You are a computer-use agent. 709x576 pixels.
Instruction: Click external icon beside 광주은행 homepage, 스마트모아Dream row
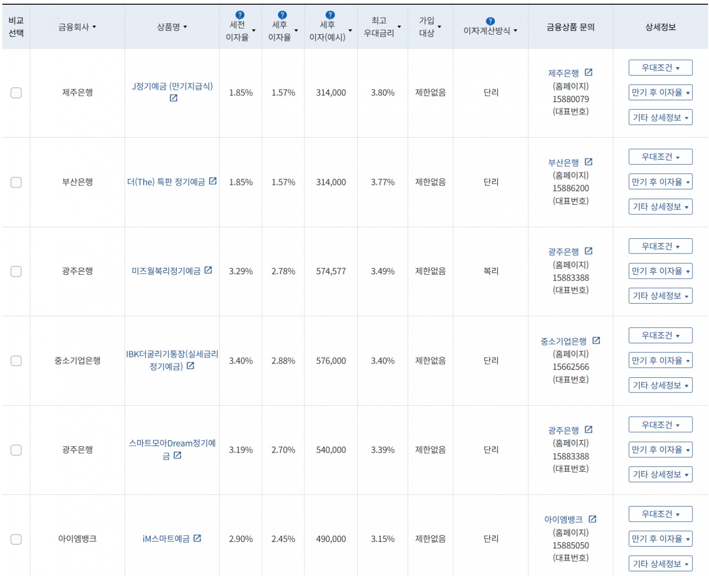(x=588, y=429)
